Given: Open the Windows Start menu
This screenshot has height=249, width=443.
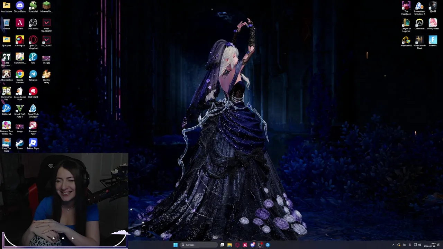Looking at the screenshot, I should pos(175,245).
